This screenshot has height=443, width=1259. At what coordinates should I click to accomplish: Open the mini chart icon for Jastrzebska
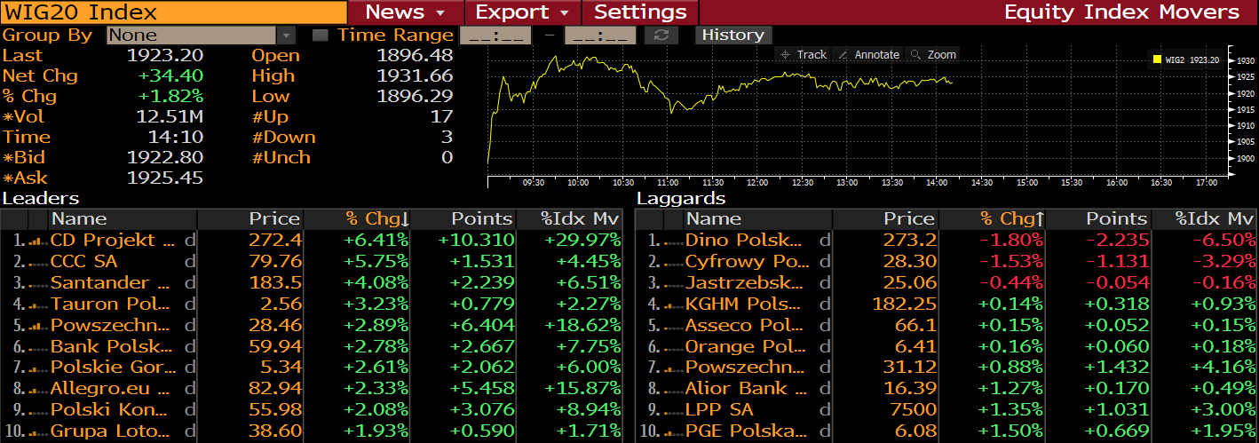coord(672,283)
